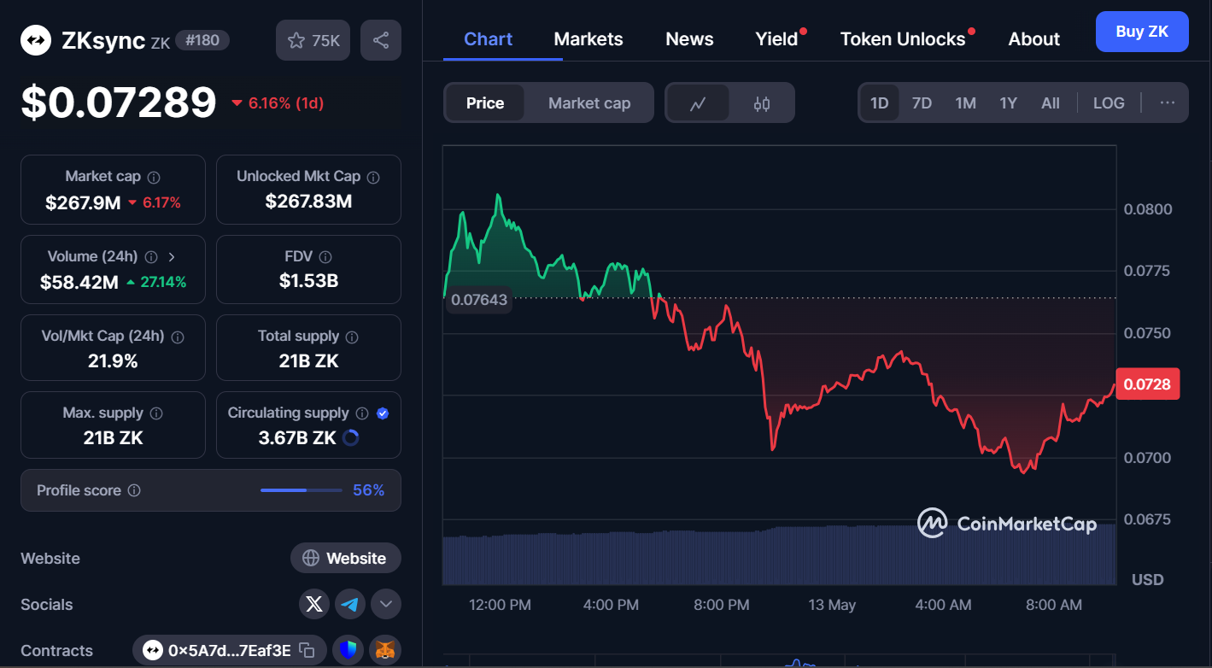Click the 13 May date axis label
This screenshot has height=668, width=1212.
click(x=832, y=604)
